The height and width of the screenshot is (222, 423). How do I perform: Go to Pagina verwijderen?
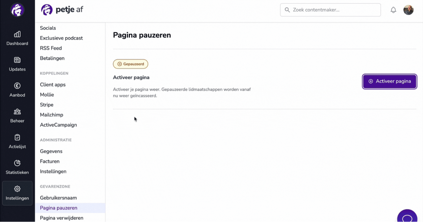[x=62, y=218]
